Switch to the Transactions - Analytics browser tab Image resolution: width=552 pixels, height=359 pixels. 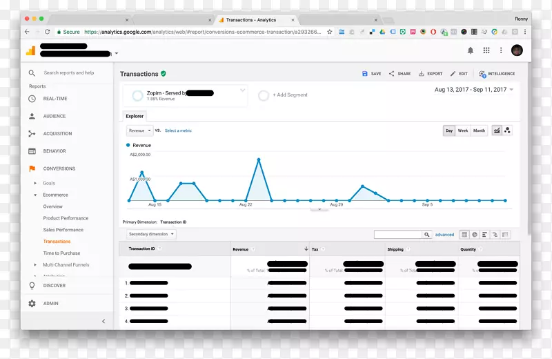point(256,20)
